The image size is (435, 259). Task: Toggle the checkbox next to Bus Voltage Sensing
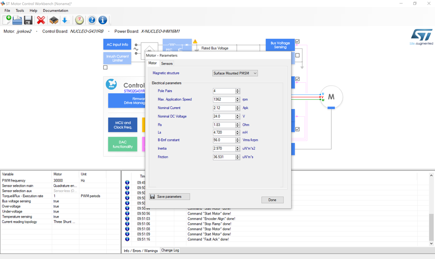tap(297, 42)
